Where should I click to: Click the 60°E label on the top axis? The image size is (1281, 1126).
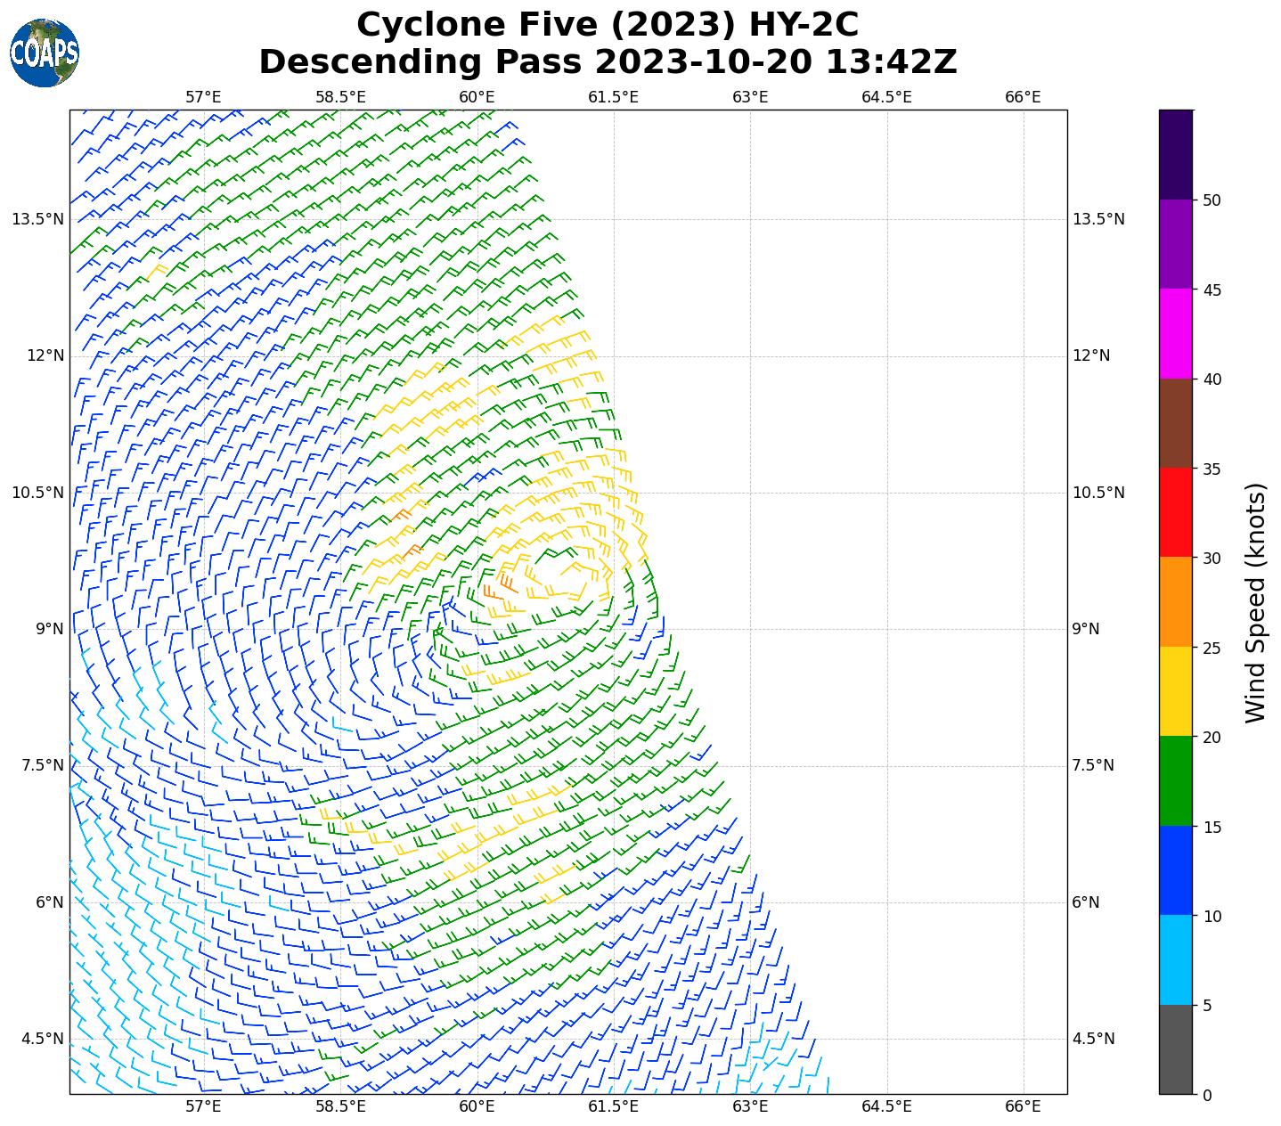[x=477, y=97]
